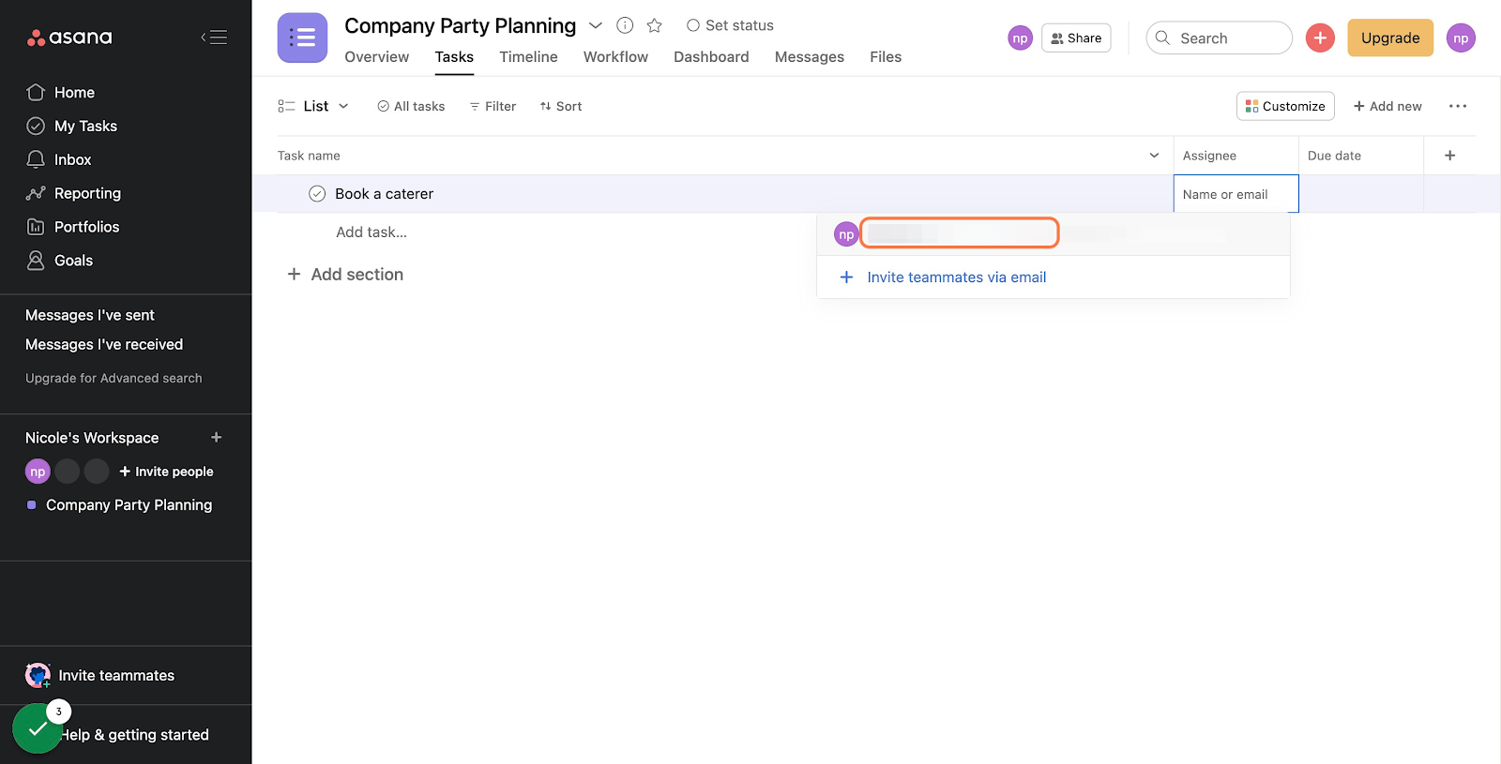This screenshot has height=764, width=1501.
Task: Click the red quick add plus button
Action: point(1320,37)
